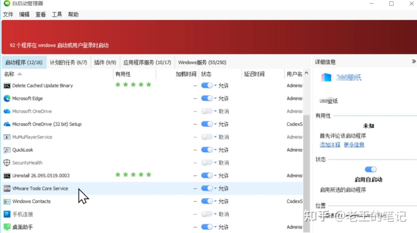
Task: Sort by the 状态 column header
Action: pos(220,74)
